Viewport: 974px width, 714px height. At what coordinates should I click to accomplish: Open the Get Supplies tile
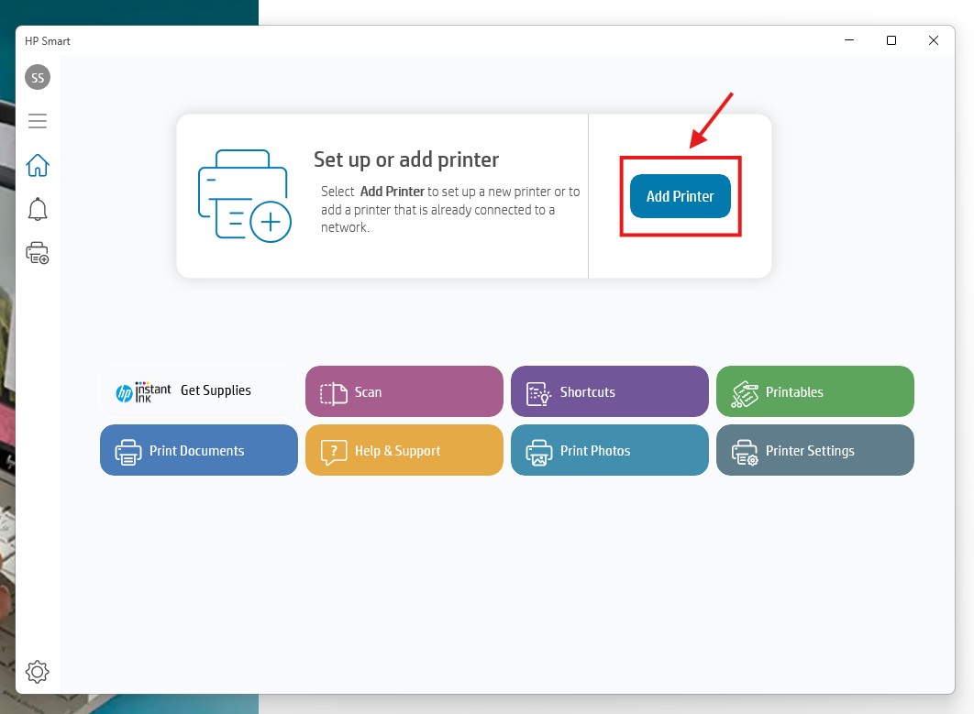point(199,391)
